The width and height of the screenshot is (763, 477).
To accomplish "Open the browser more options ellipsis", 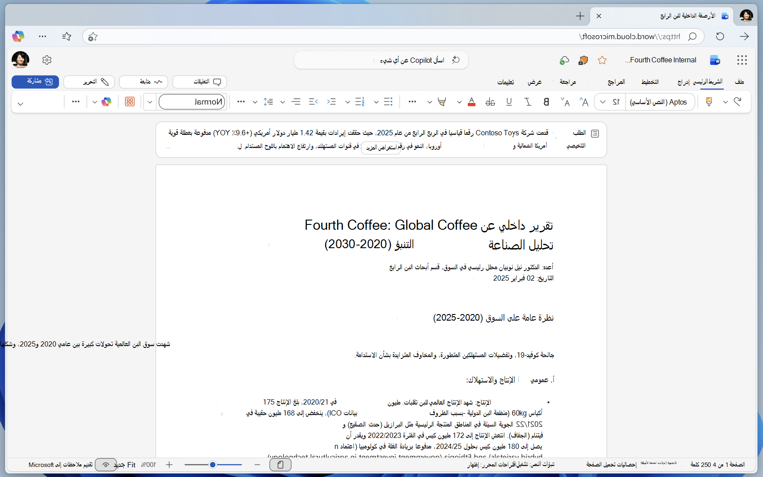I will [x=42, y=36].
